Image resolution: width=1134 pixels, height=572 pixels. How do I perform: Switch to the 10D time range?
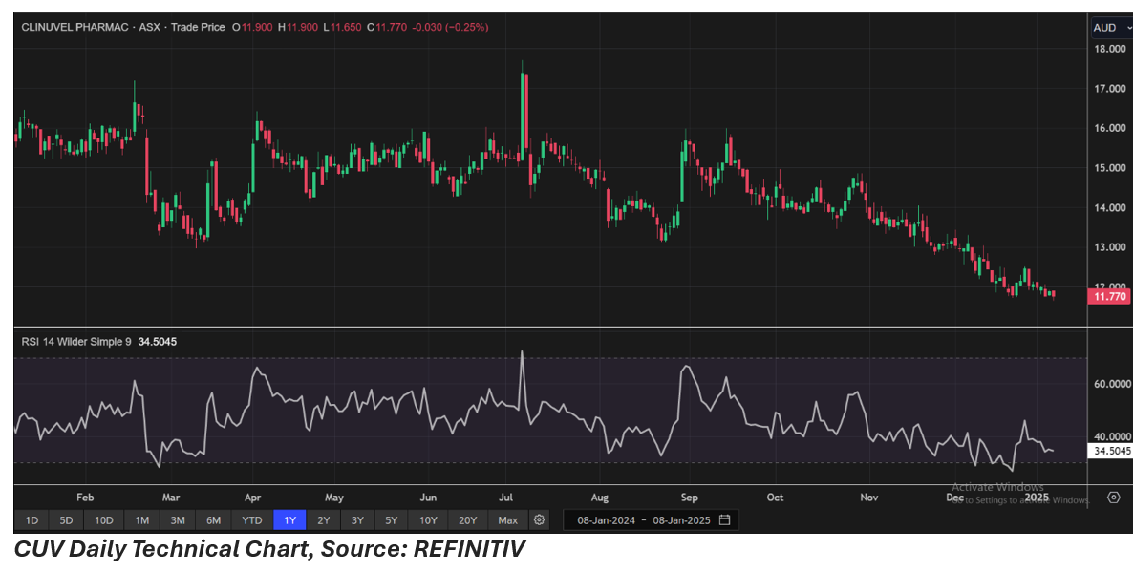point(103,520)
